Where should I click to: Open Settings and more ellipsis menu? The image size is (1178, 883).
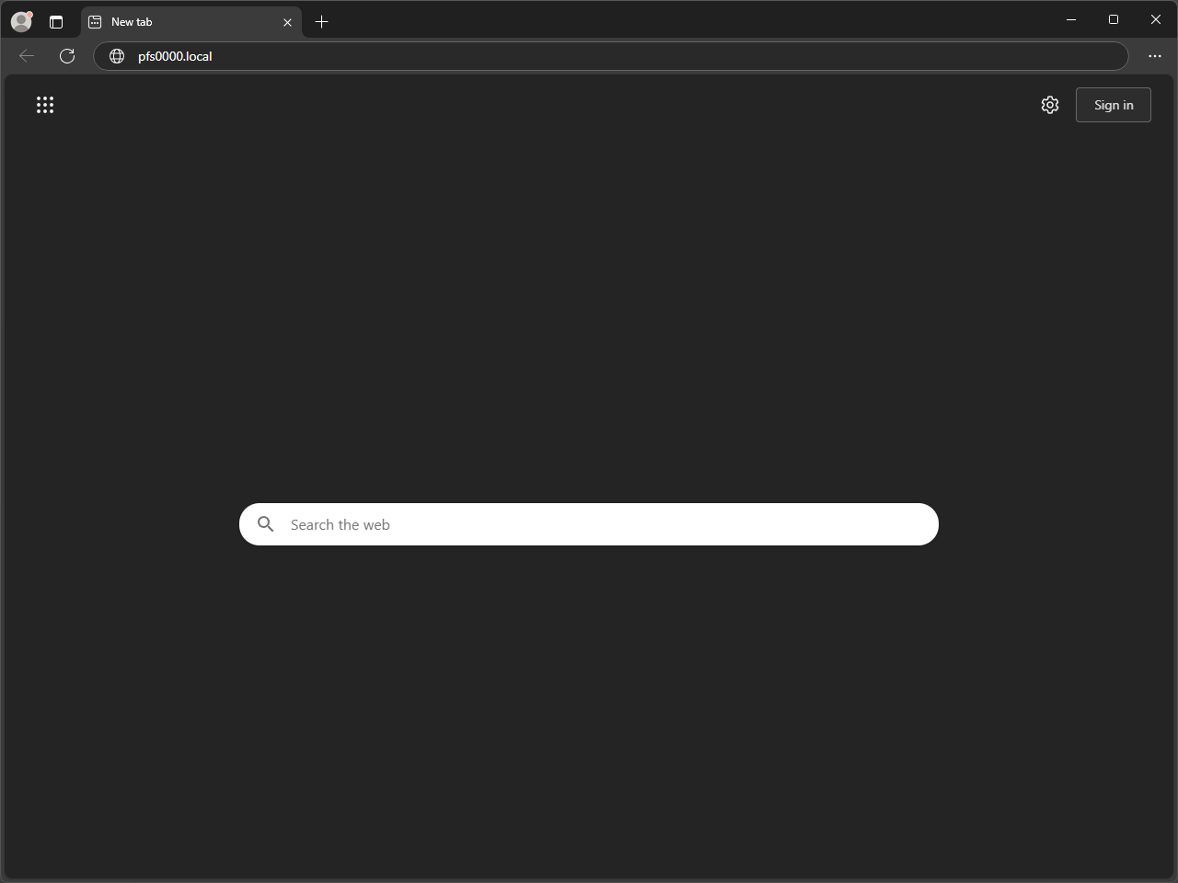[x=1155, y=56]
